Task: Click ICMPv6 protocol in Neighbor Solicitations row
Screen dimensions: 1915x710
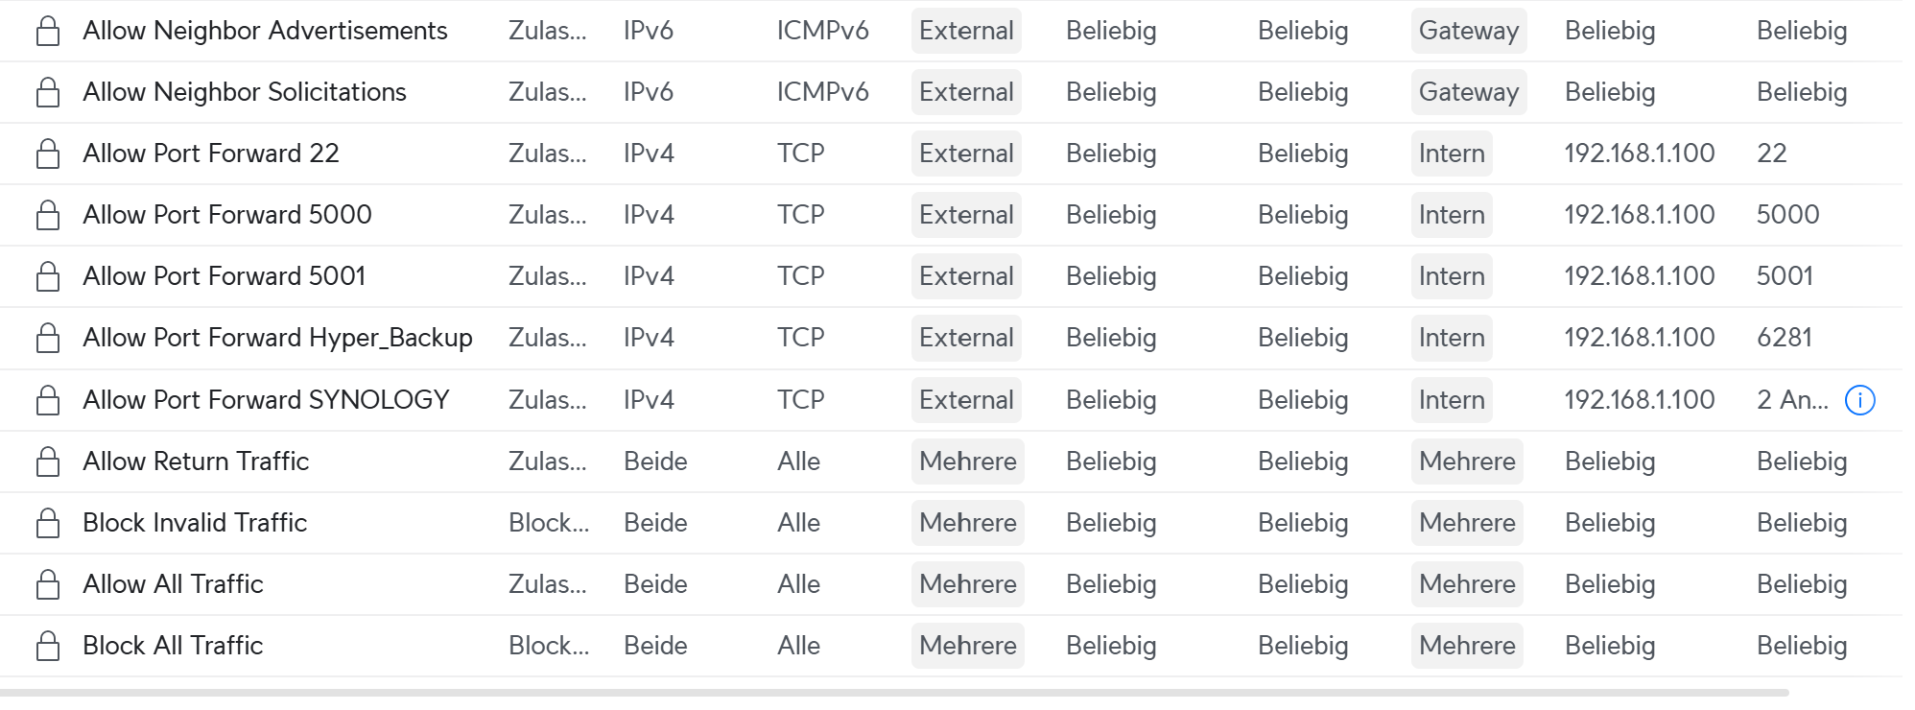Action: pos(823,92)
